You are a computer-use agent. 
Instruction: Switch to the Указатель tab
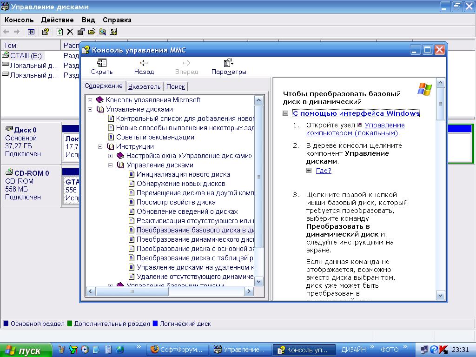pos(144,86)
